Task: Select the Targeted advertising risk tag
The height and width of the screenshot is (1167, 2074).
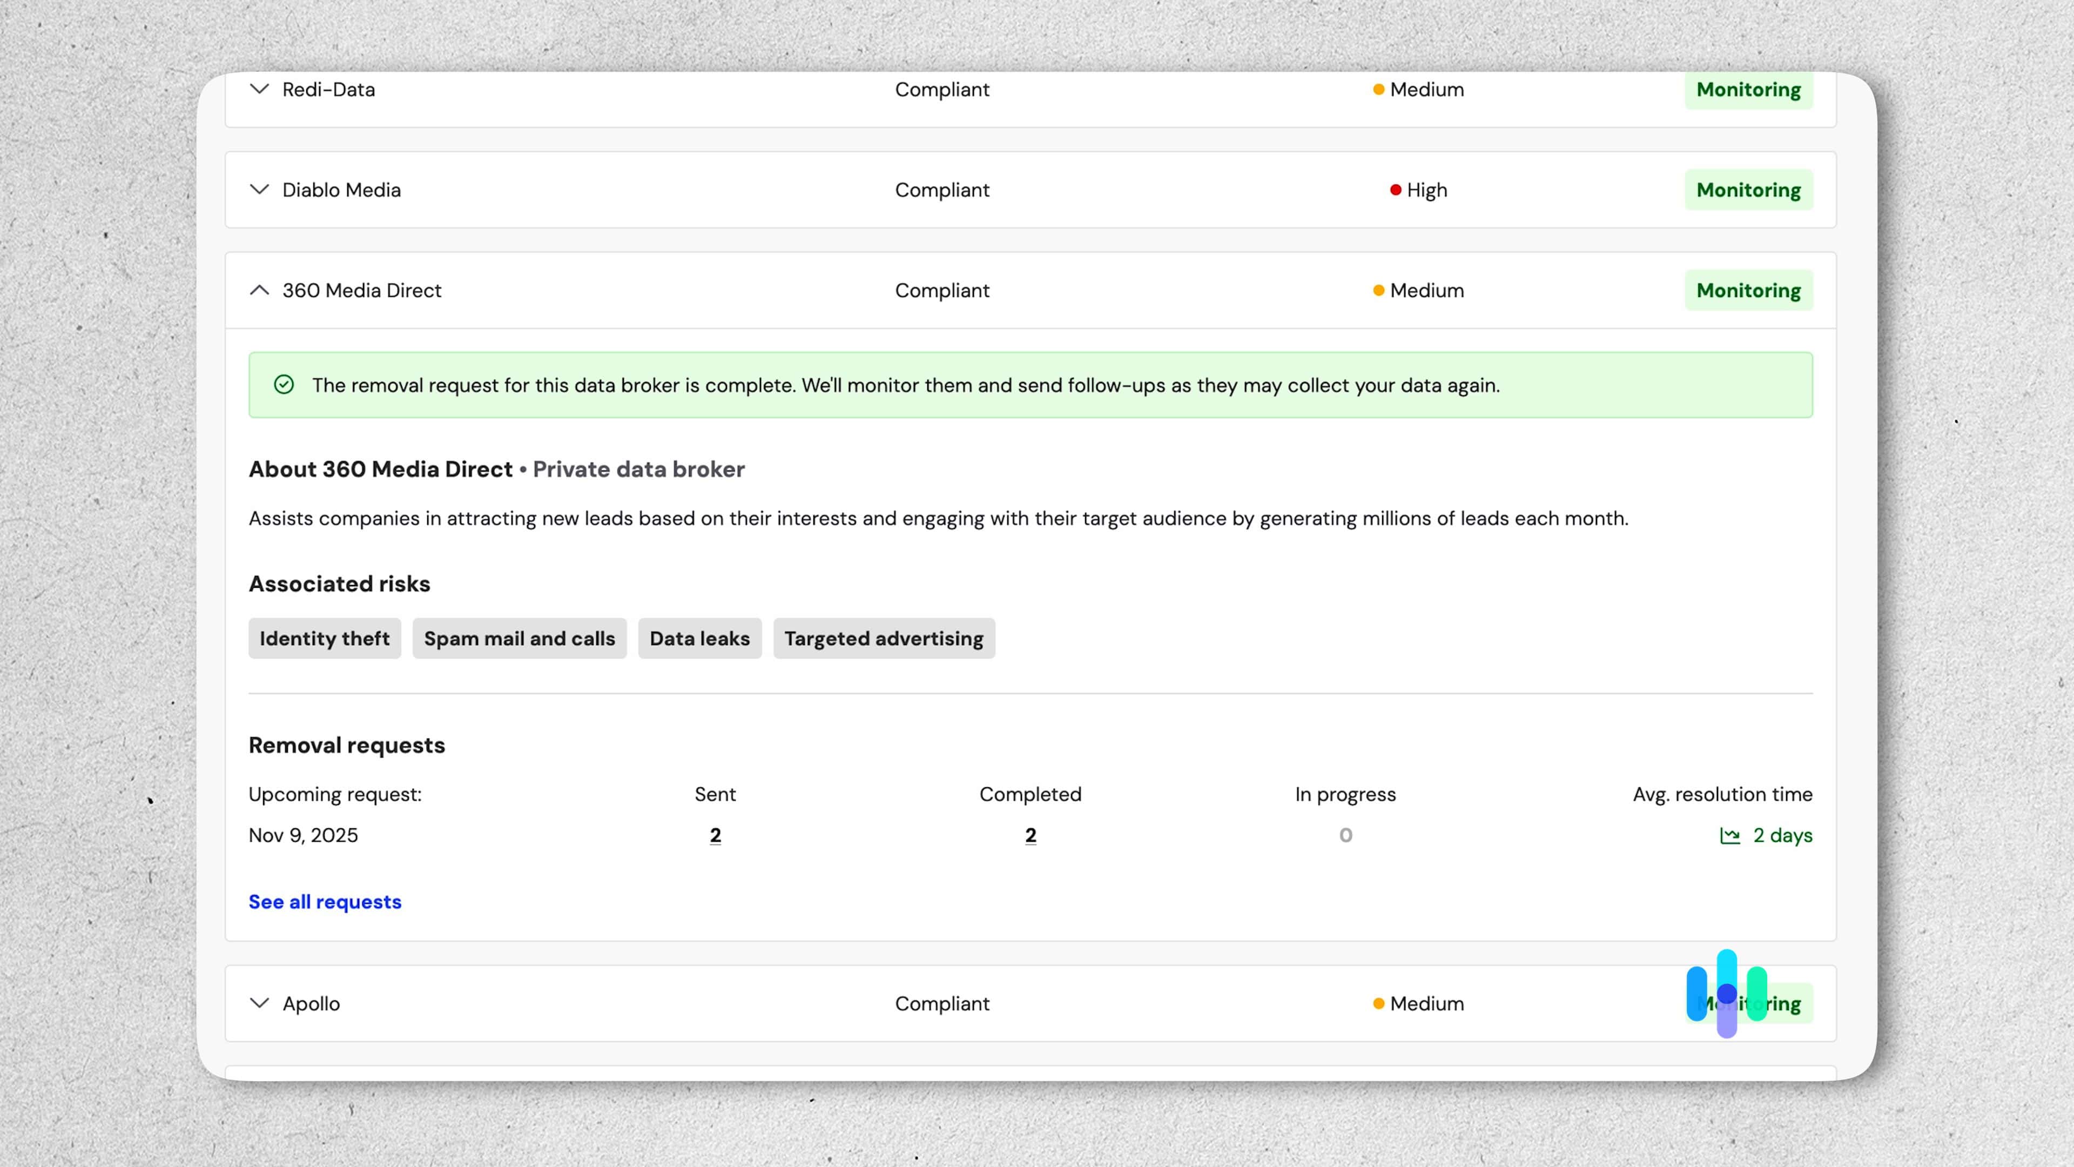Action: pyautogui.click(x=883, y=638)
